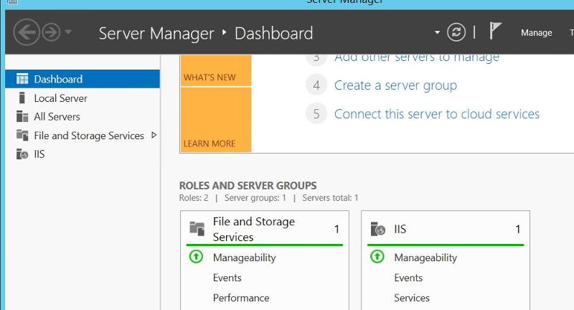Open navigation history dropdown arrow
Image resolution: width=574 pixels, height=310 pixels.
click(68, 32)
